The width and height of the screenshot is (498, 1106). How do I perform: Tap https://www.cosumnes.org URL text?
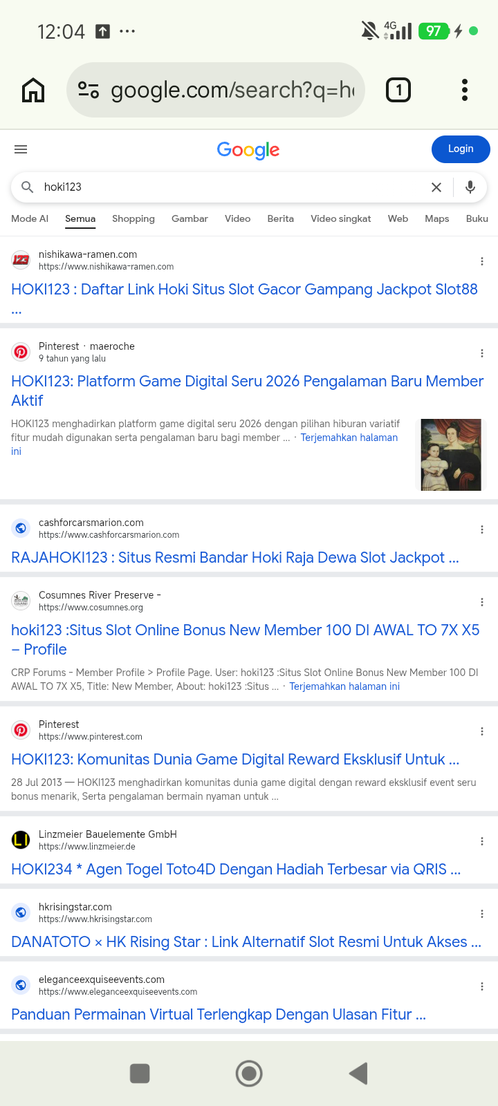pos(91,608)
